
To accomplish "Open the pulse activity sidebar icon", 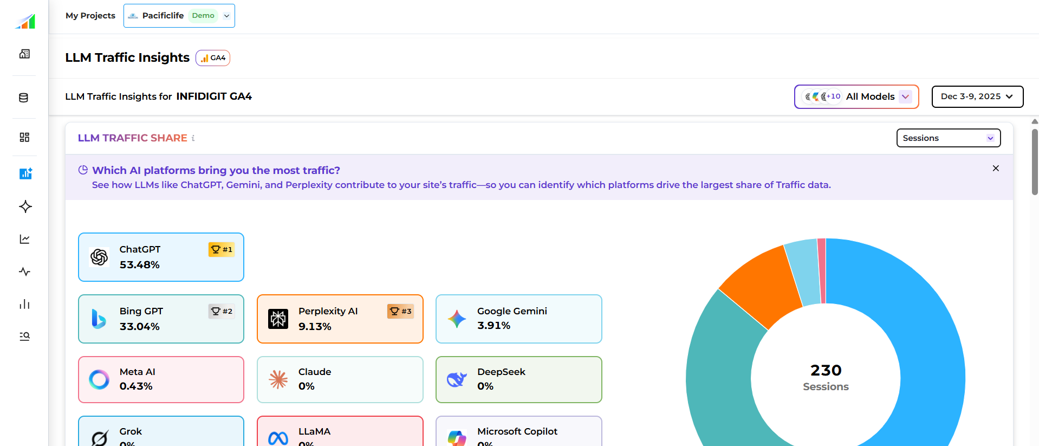I will point(24,272).
